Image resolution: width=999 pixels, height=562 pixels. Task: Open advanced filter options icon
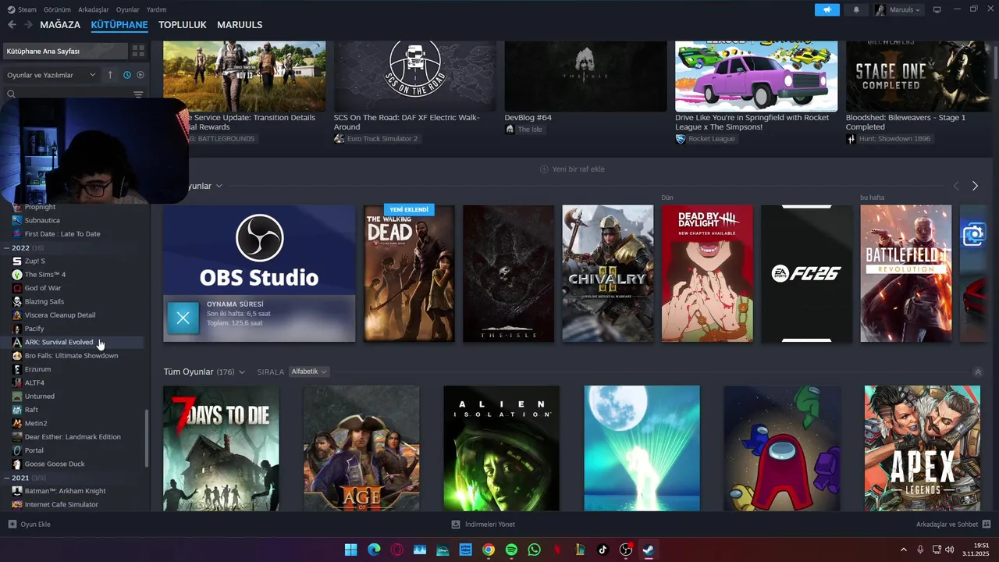click(x=138, y=94)
